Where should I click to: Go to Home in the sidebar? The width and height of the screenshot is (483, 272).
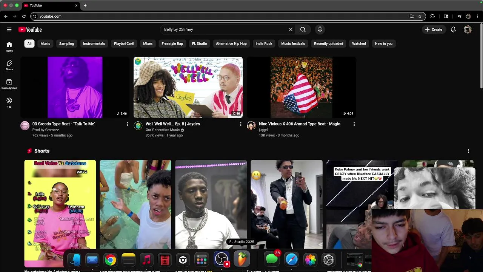click(x=9, y=47)
